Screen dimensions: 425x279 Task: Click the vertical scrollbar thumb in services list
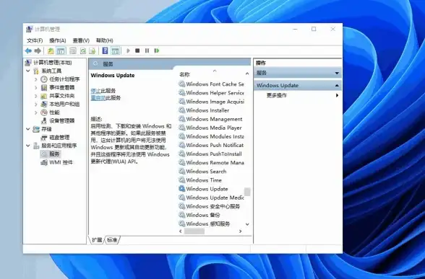(x=247, y=192)
